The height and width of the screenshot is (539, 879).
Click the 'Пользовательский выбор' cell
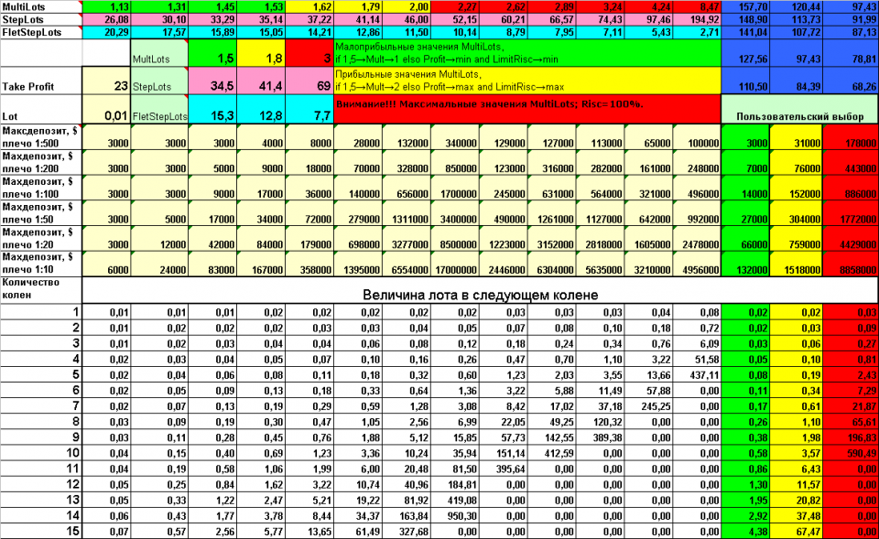[800, 109]
